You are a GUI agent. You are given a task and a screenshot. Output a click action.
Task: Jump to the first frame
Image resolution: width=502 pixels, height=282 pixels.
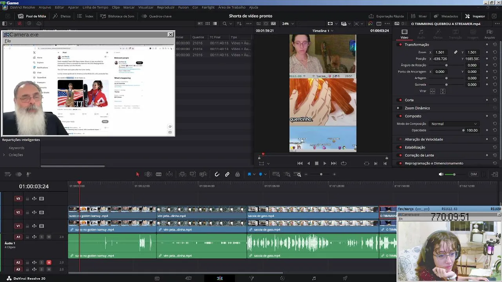click(x=300, y=163)
